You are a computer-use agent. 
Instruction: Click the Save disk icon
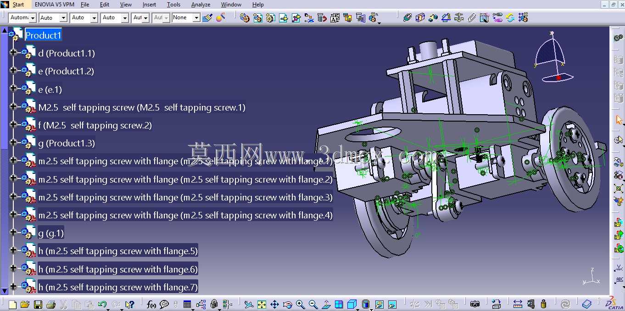pos(38,304)
